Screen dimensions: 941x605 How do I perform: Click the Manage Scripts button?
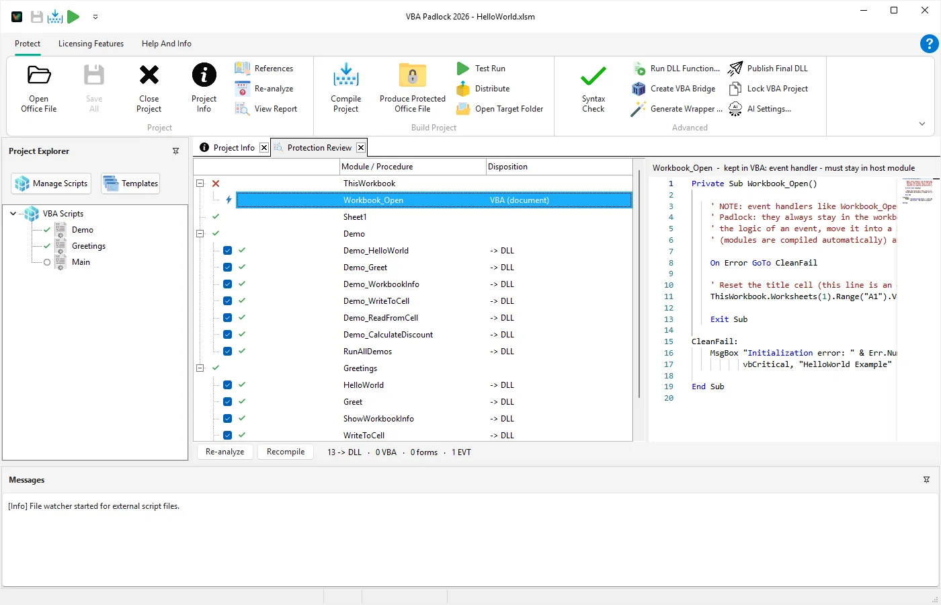point(52,184)
